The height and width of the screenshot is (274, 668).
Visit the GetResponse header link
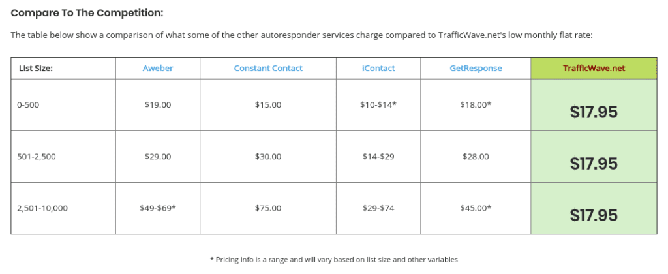tap(476, 68)
